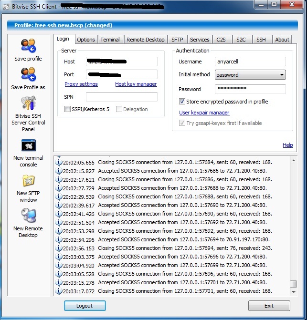Click the Host input field
This screenshot has height=320, width=307.
coord(122,62)
